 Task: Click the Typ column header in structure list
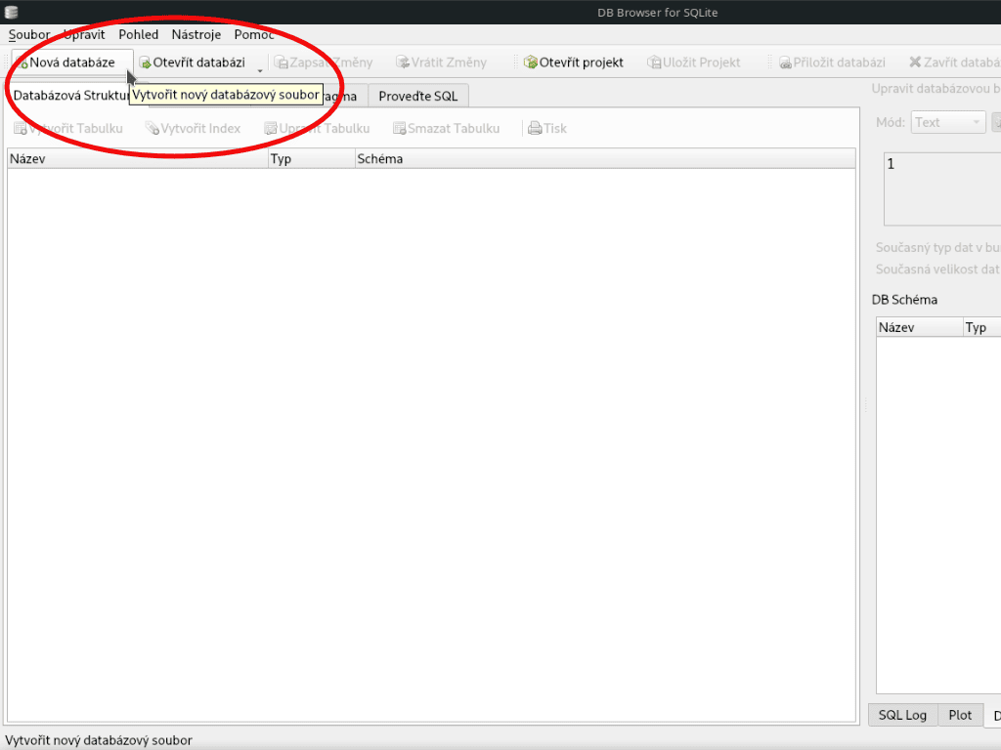(x=312, y=159)
